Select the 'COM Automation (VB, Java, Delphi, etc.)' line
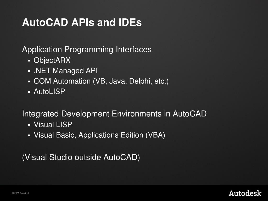Viewport: 268px width, 201px height. [101, 81]
